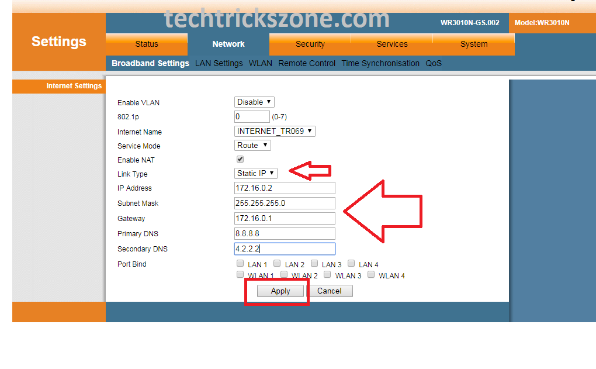This screenshot has height=369, width=596.
Task: Open the Status tab
Action: [147, 44]
